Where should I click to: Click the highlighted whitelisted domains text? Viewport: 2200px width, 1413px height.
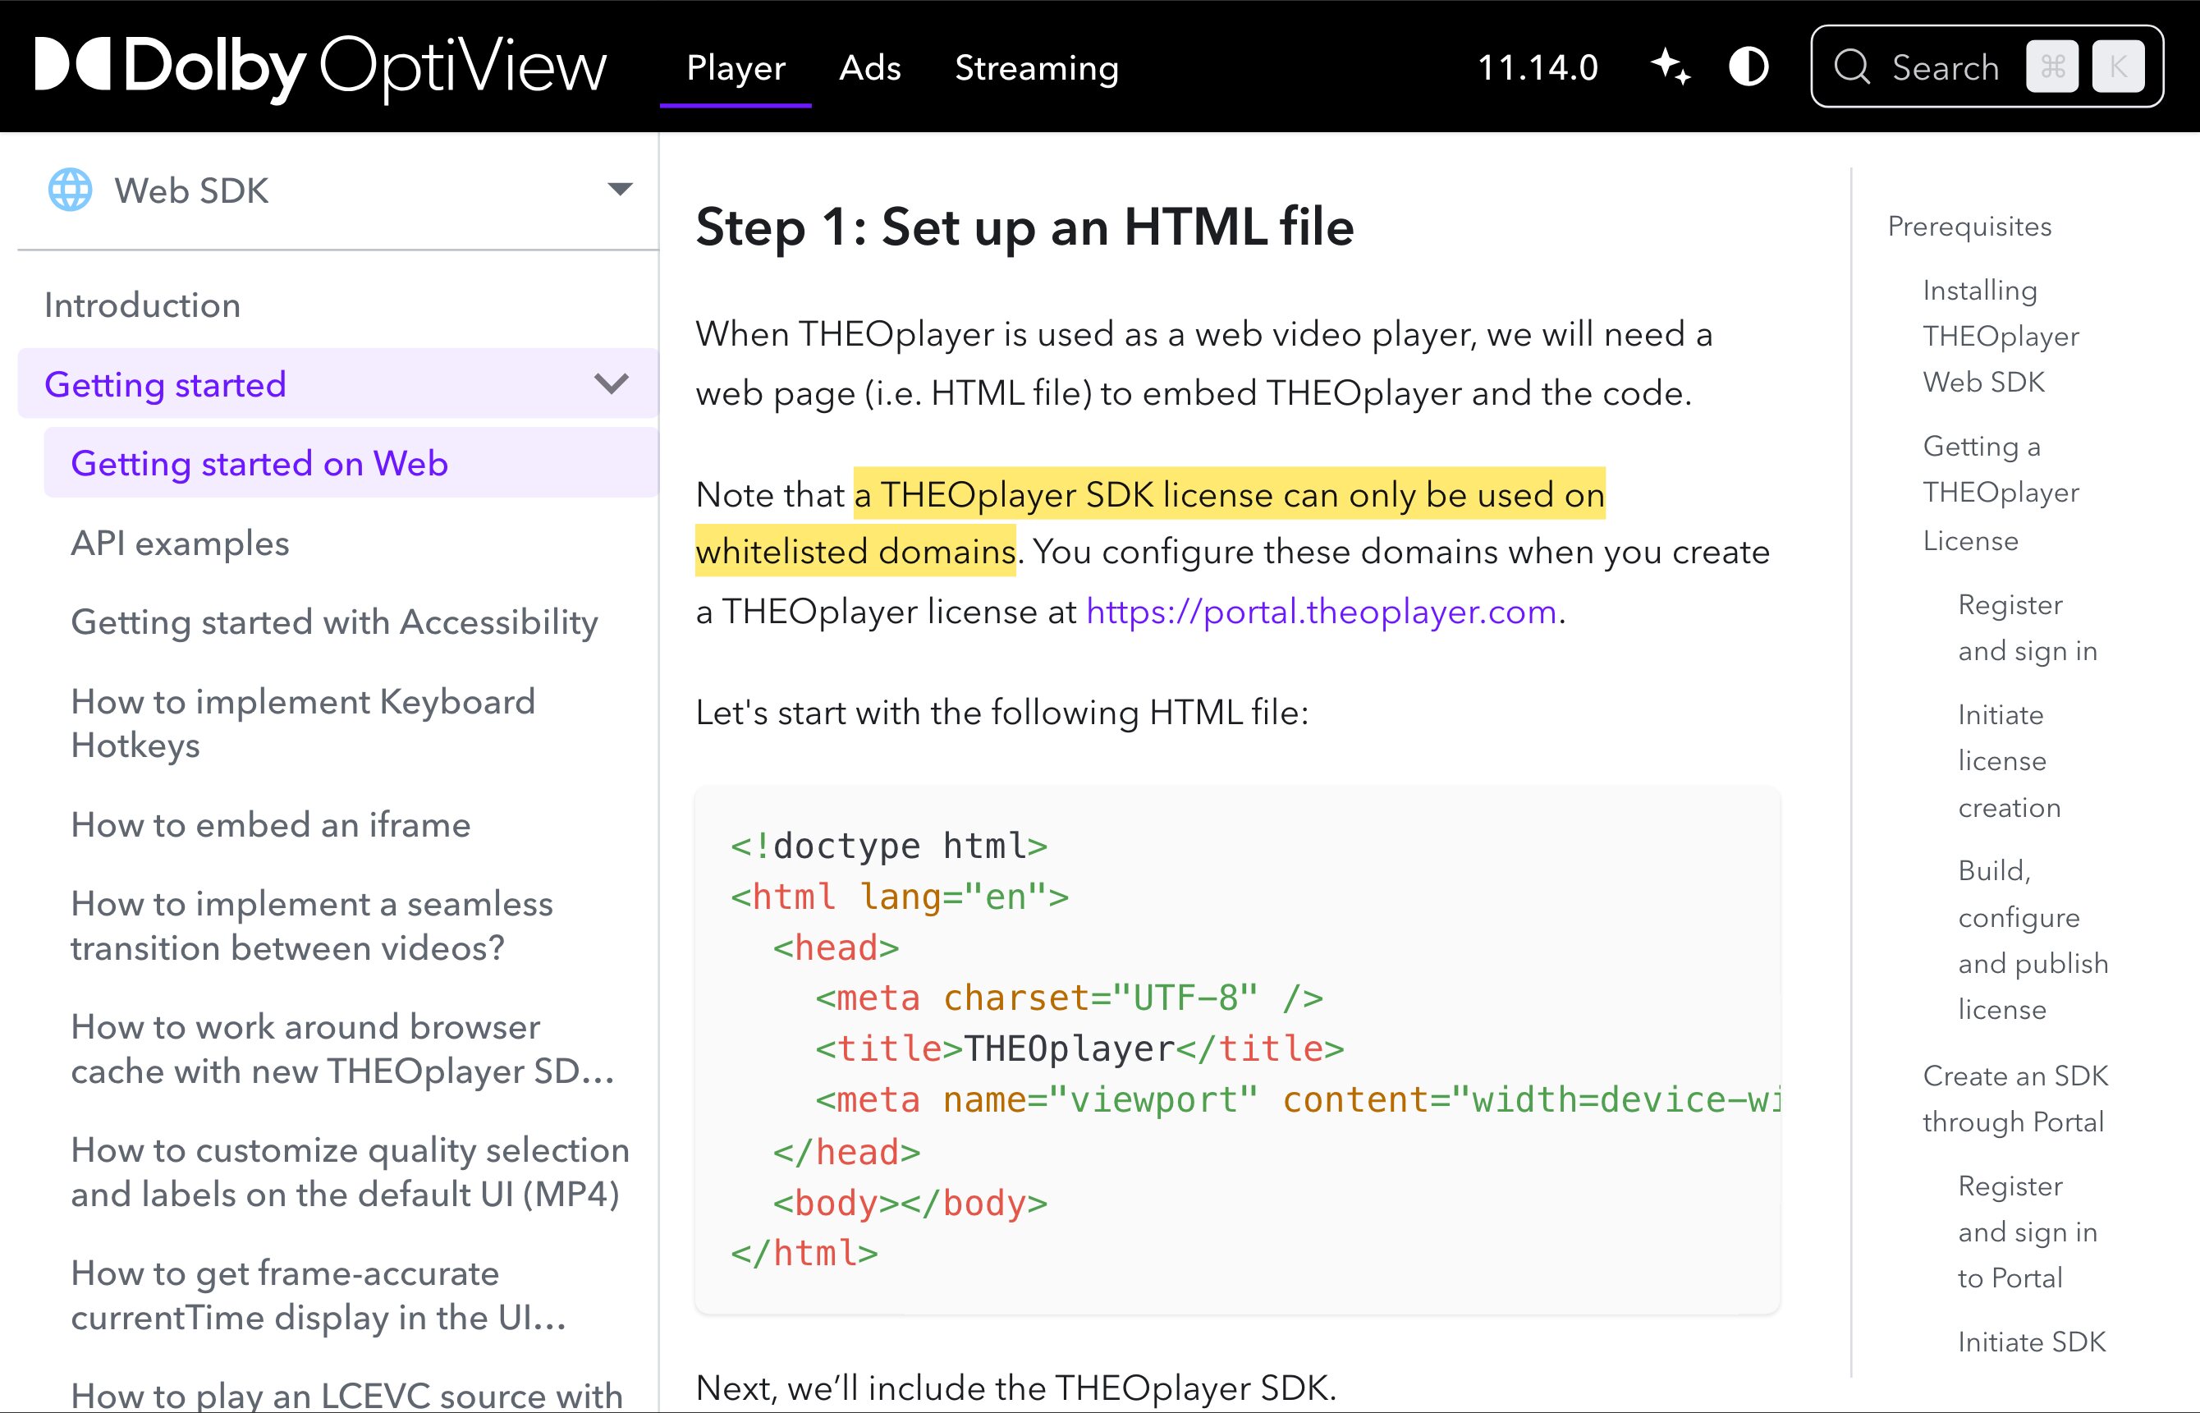pyautogui.click(x=855, y=551)
